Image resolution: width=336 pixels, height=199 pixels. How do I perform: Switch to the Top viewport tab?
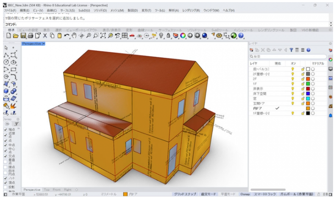point(47,190)
